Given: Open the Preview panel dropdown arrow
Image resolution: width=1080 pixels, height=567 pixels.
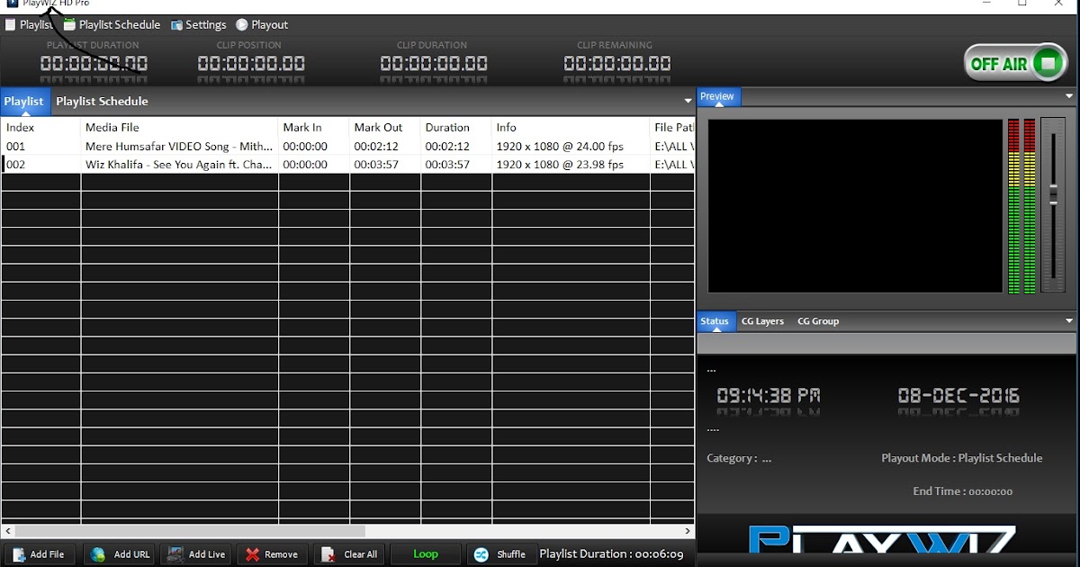Looking at the screenshot, I should [1069, 96].
